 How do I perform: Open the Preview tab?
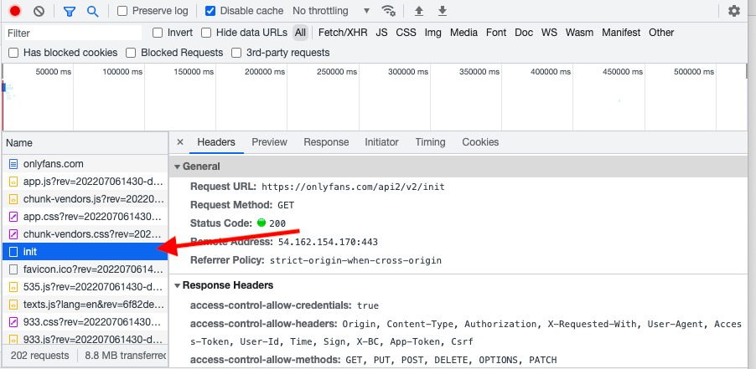pos(270,142)
